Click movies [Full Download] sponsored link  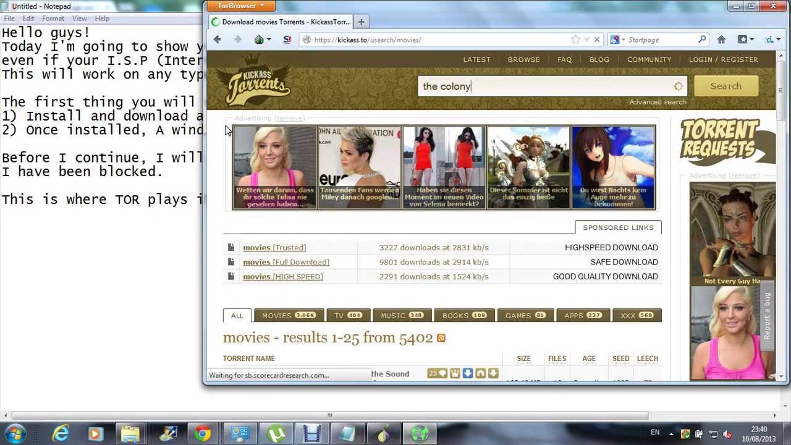pos(286,262)
